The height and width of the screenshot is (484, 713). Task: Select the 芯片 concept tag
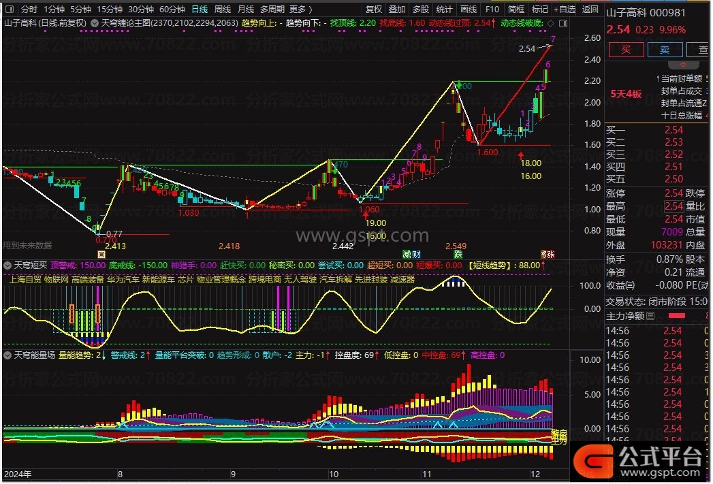tap(185, 280)
